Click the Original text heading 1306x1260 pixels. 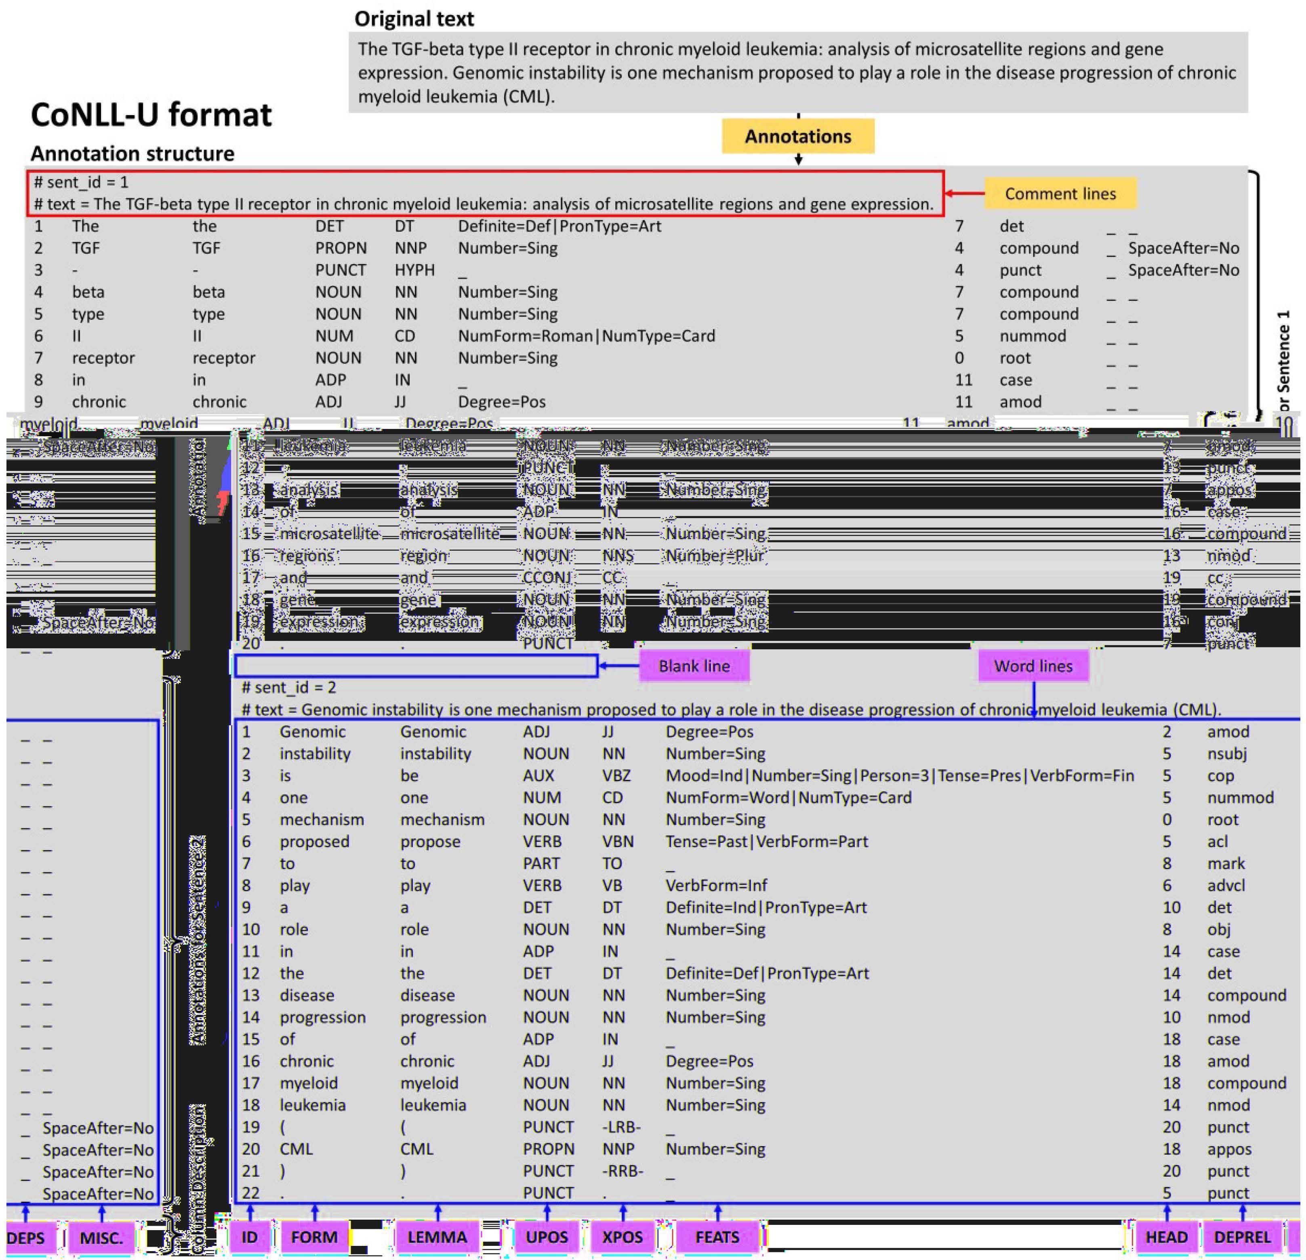point(414,19)
